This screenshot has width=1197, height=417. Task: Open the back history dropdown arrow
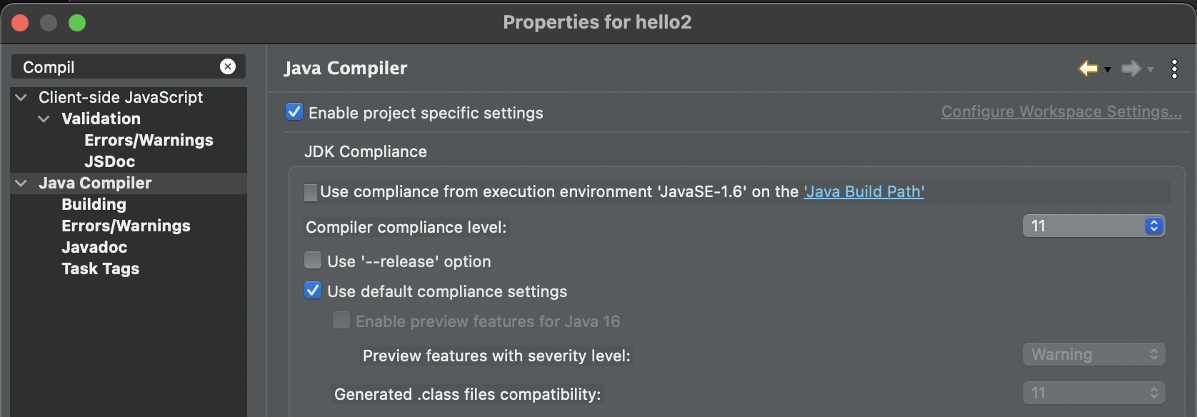point(1108,69)
